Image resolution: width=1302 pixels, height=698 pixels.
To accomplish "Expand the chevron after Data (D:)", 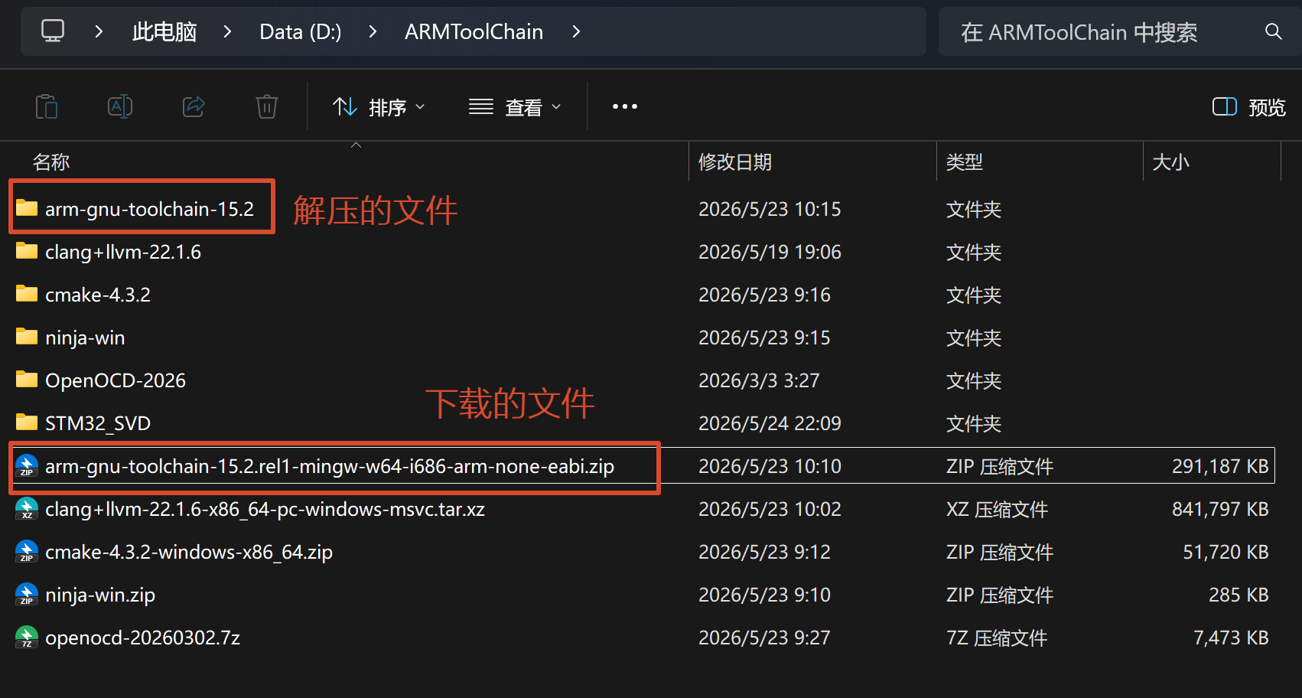I will click(x=373, y=31).
